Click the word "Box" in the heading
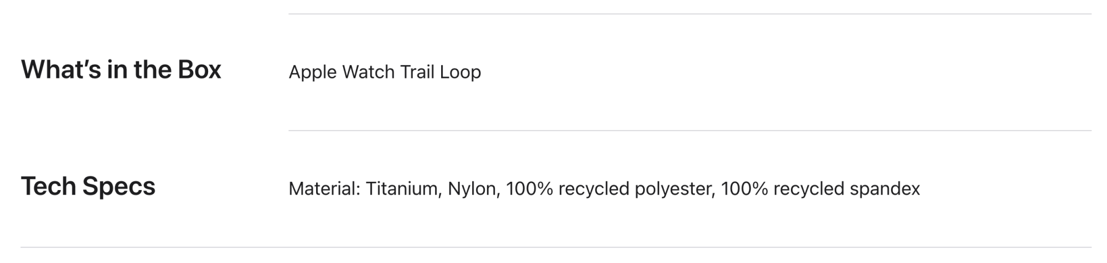 click(199, 70)
